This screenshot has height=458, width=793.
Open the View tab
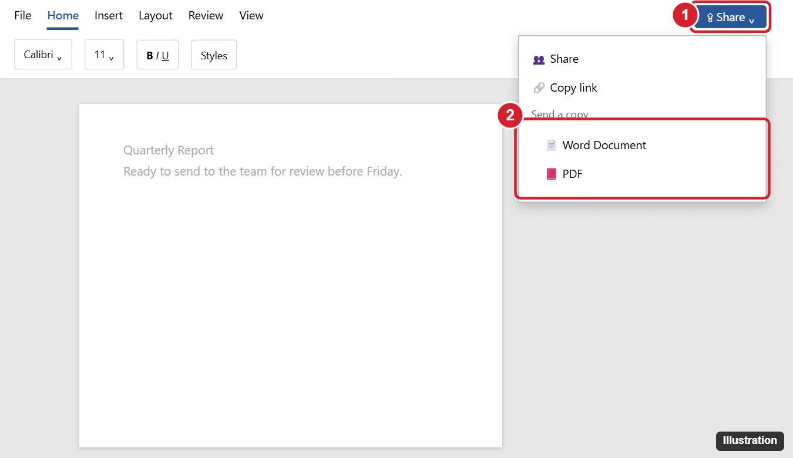click(x=251, y=16)
